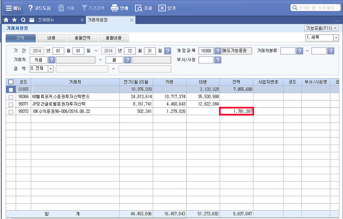343x219 pixels.
Task: Open lookup icon for second 거래처분류 field
Action: click(x=331, y=51)
